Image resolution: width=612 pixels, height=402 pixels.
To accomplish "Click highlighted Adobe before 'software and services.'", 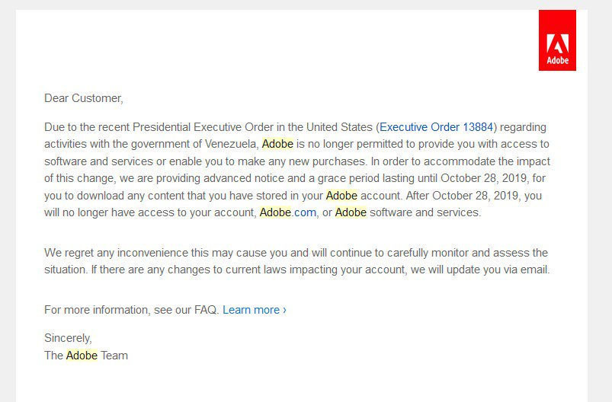I will 351,212.
